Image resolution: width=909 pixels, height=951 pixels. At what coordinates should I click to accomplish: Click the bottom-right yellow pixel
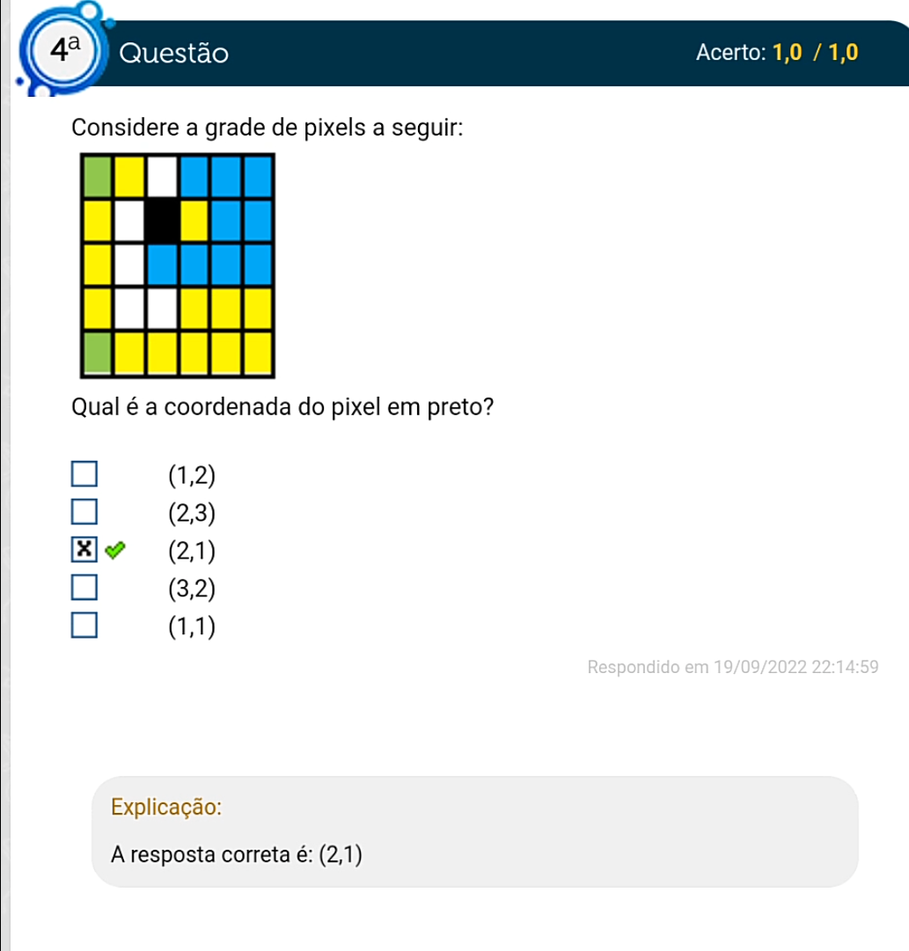tap(258, 353)
